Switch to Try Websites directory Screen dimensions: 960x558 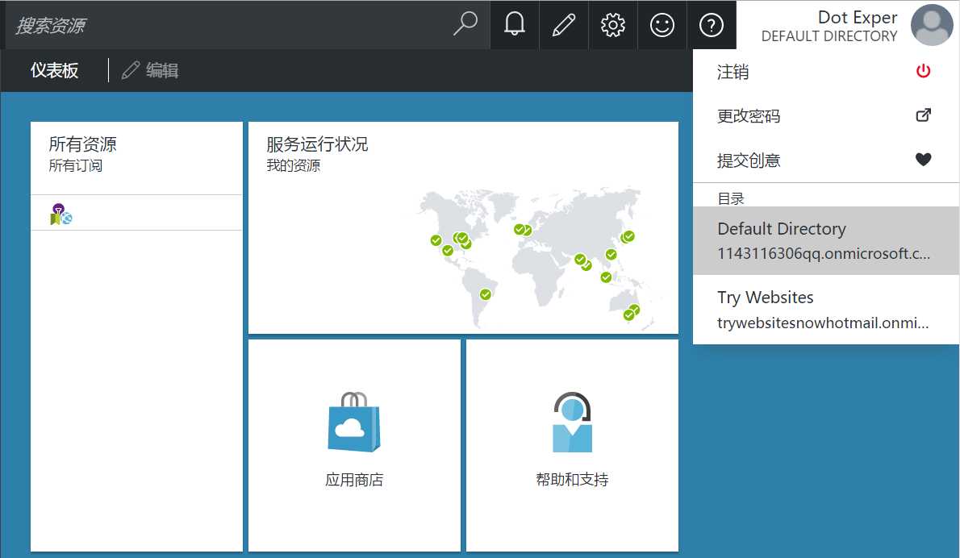coord(824,310)
